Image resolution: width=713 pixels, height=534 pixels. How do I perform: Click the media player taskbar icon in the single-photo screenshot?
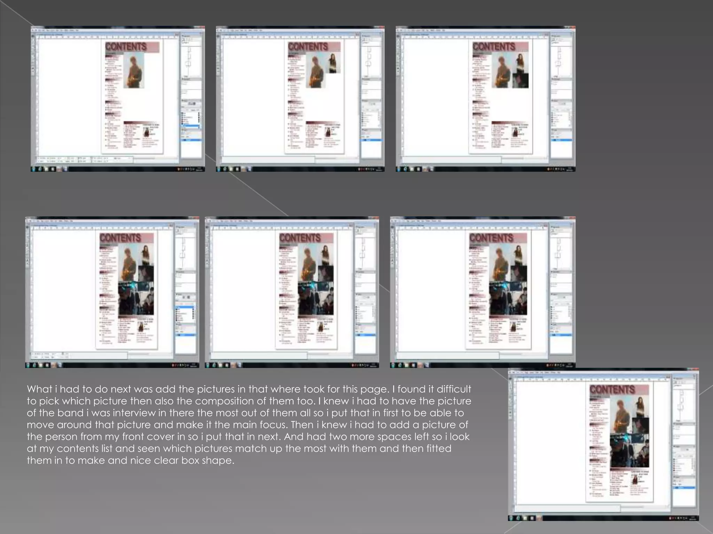53,169
